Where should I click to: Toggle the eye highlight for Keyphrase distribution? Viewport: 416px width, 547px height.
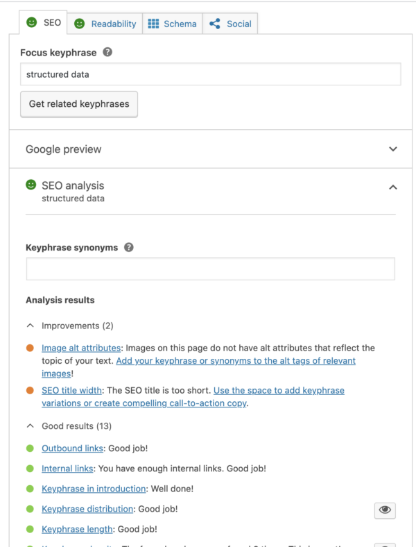coord(385,510)
